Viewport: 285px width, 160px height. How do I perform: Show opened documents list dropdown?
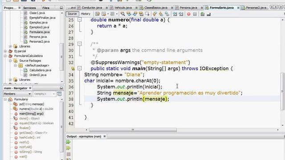(x=281, y=7)
